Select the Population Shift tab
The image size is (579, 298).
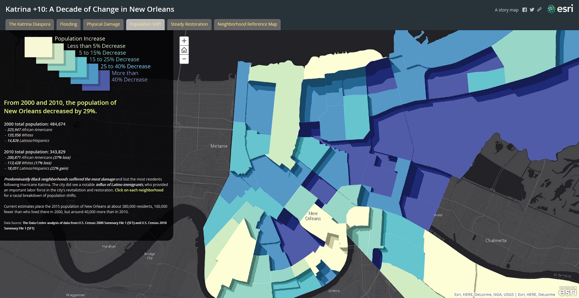coord(145,24)
